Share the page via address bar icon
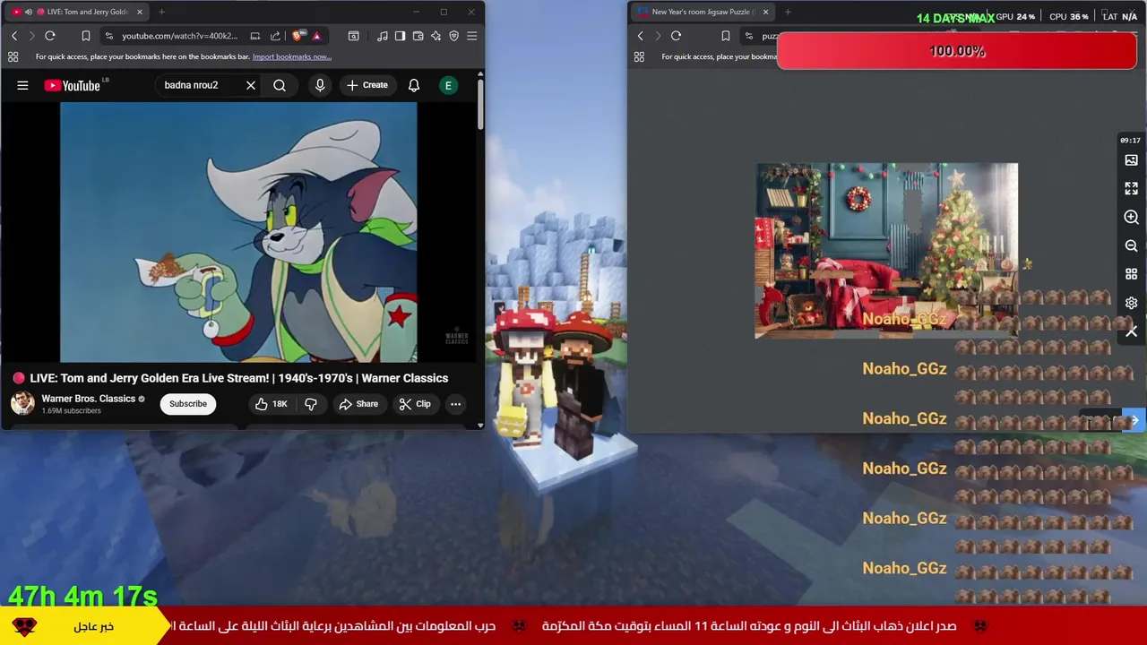The width and height of the screenshot is (1147, 645). (275, 36)
